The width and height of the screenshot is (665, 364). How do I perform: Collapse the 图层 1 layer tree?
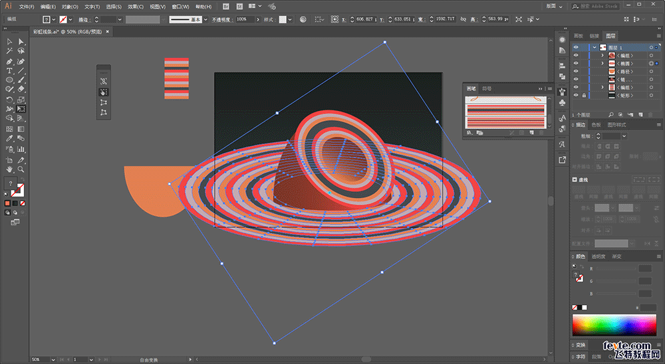tap(594, 48)
